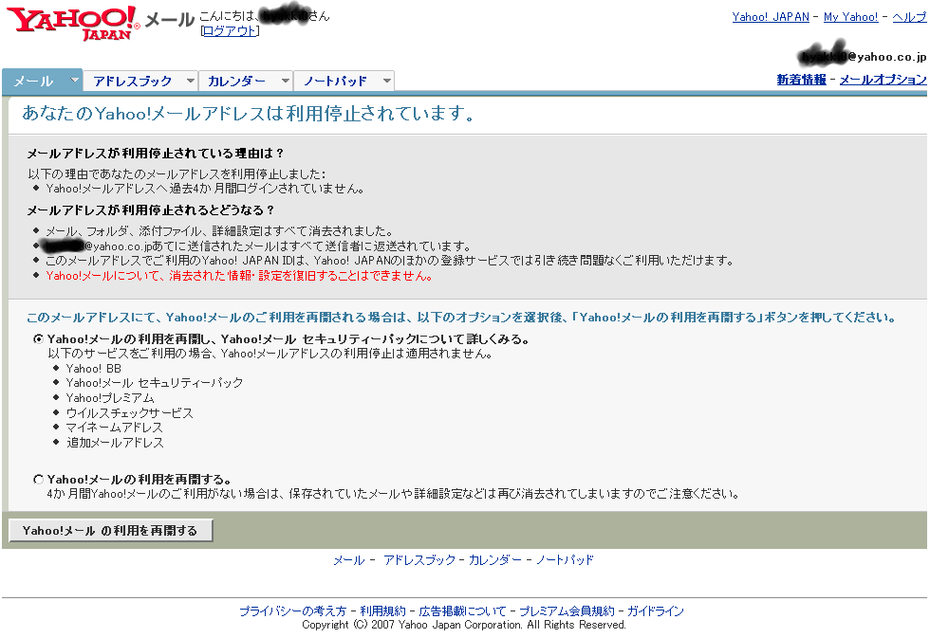Open the プライバシーの考え方 link

[x=292, y=611]
